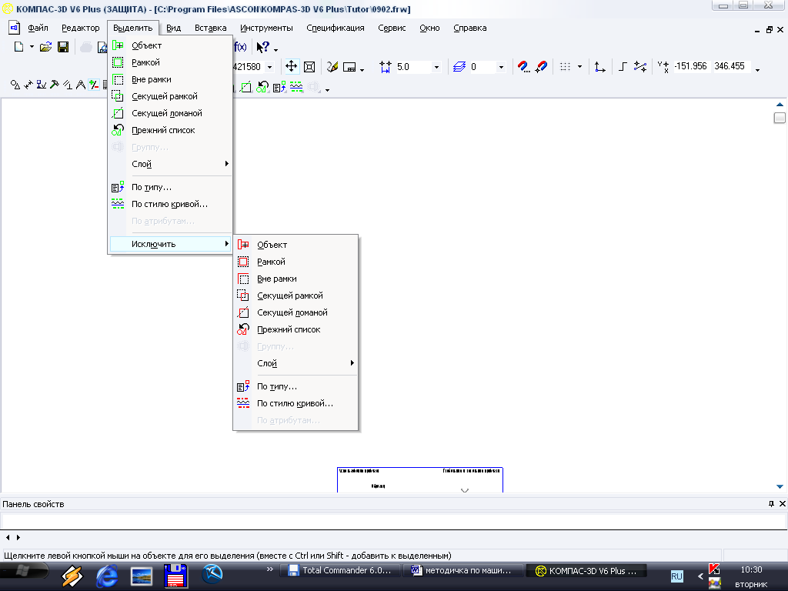Viewport: 788px width, 591px height.
Task: Click the select by type toolbar icon
Action: tap(279, 87)
